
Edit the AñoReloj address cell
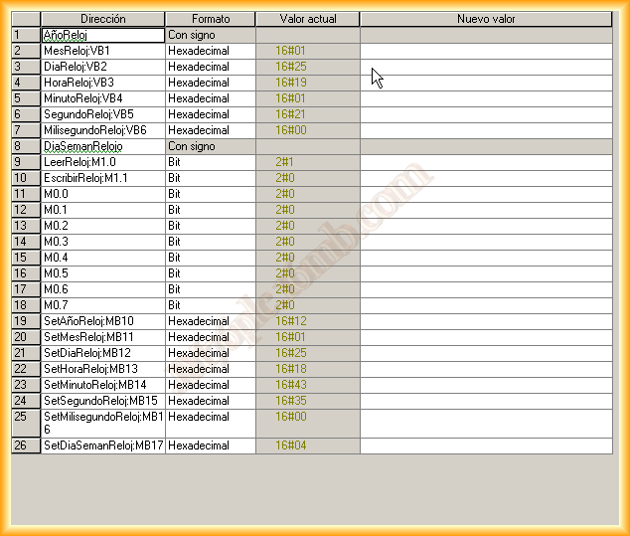click(x=102, y=35)
